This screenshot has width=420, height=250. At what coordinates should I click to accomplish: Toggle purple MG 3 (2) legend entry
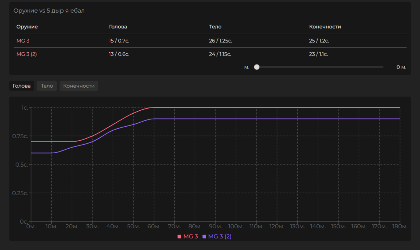(x=217, y=237)
